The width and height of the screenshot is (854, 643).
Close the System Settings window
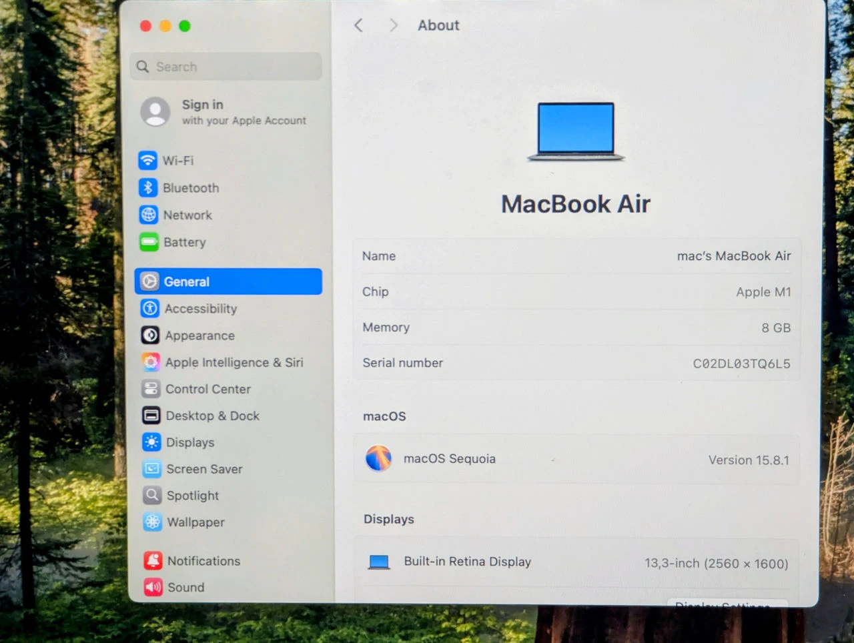click(x=145, y=26)
